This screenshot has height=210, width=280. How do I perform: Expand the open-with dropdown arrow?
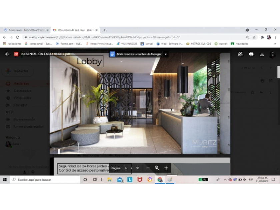coord(166,54)
